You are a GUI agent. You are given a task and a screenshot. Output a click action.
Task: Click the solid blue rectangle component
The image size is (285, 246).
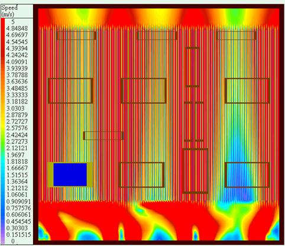70,174
